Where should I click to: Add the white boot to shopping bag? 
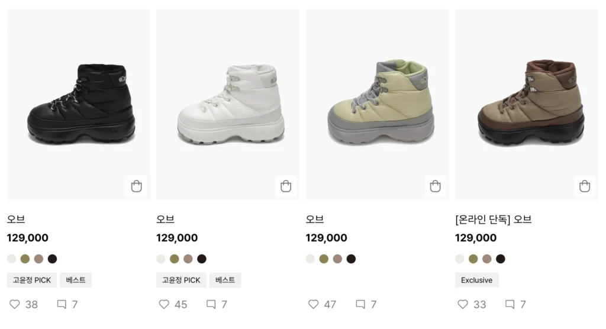tap(286, 186)
